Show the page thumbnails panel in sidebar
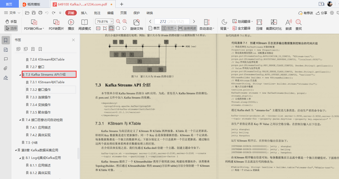Screen dimensions: 339x179 click(x=6, y=50)
